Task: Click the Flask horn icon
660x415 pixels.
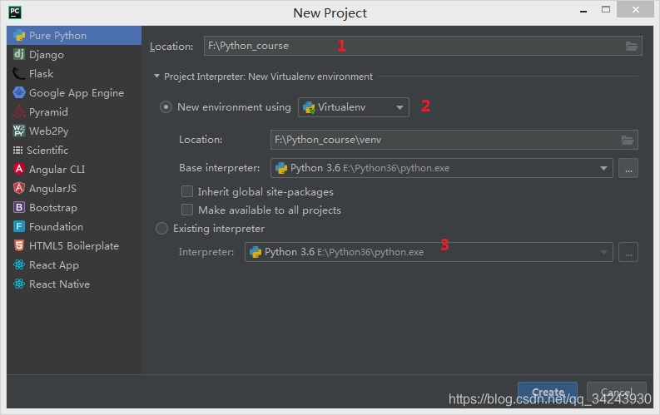Action: pyautogui.click(x=19, y=73)
